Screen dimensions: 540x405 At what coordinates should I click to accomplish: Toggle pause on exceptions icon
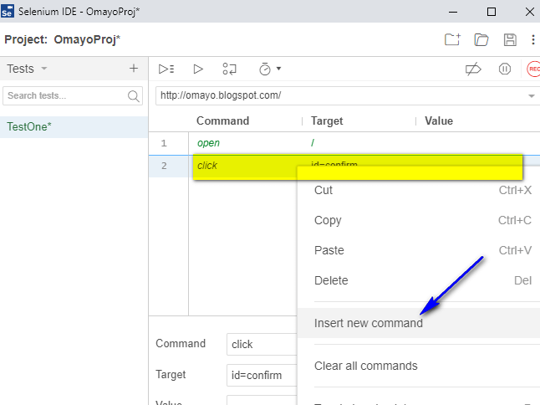[x=505, y=69]
